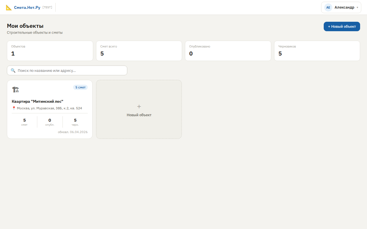Click the "5 смет" badge on card

click(80, 87)
